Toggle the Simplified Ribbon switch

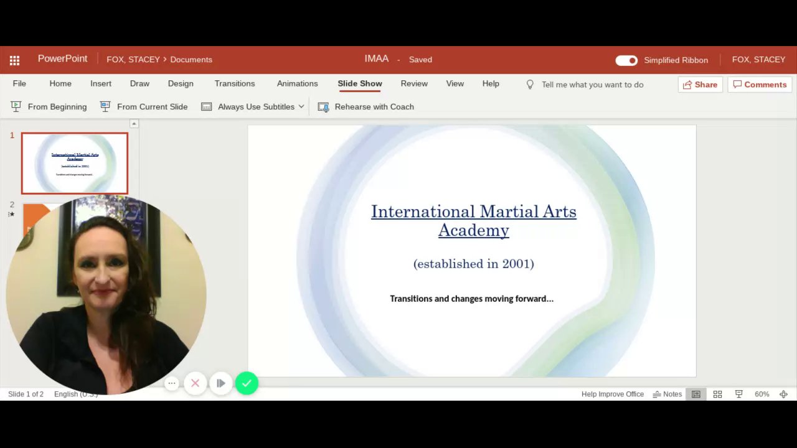tap(626, 60)
